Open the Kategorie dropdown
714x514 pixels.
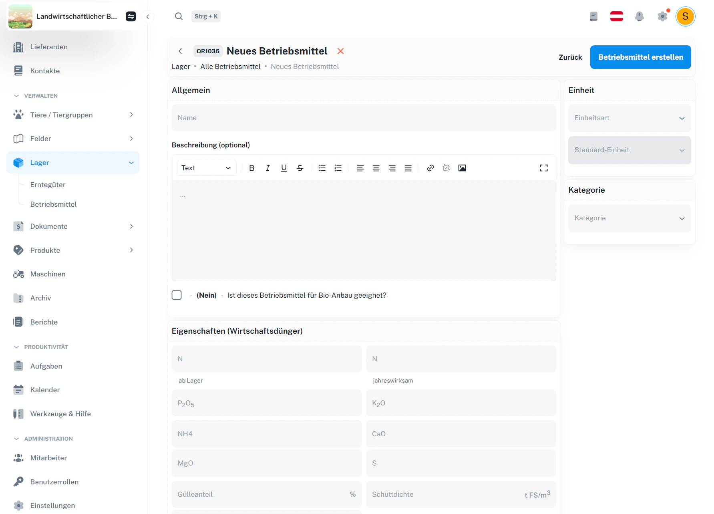[630, 218]
